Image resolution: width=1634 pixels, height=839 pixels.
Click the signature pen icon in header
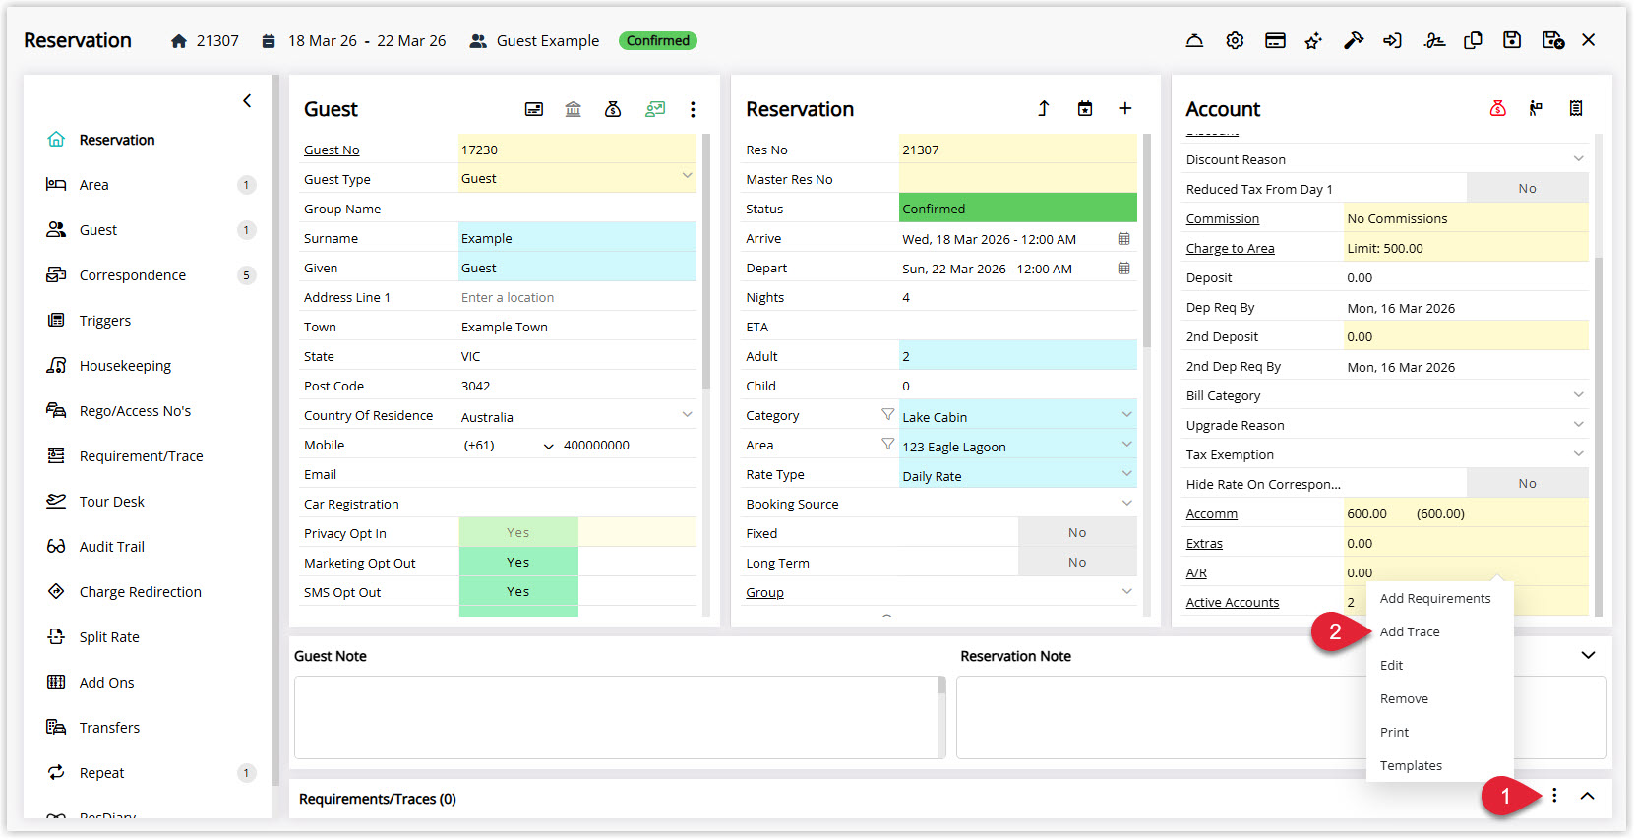click(1434, 40)
